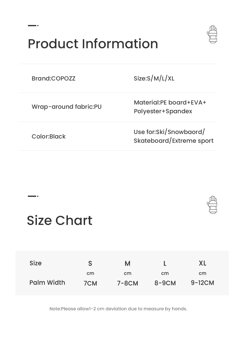
Task: Click the deviation note below the chart
Action: (x=118, y=309)
